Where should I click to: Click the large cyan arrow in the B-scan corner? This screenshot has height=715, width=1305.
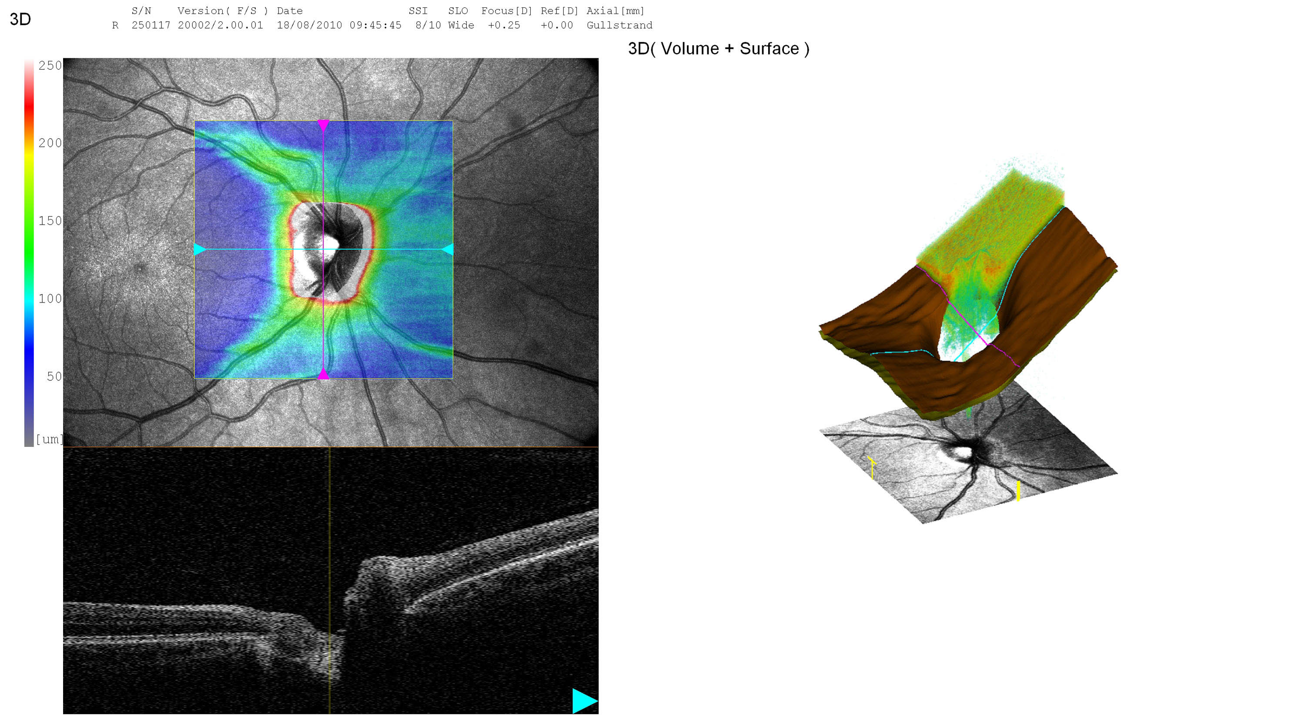(585, 701)
